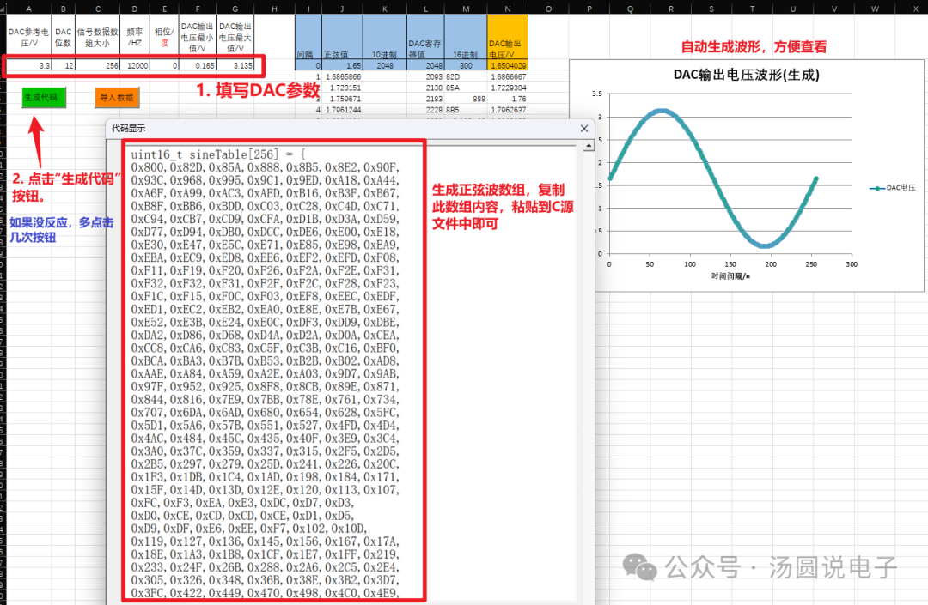928x605 pixels.
Task: Click the DAC输出电压最小值/V header cell
Action: click(197, 37)
